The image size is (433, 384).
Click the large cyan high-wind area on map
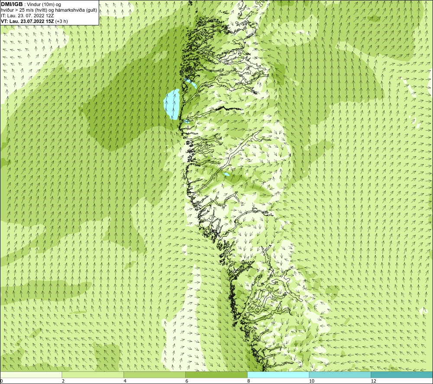(x=172, y=104)
